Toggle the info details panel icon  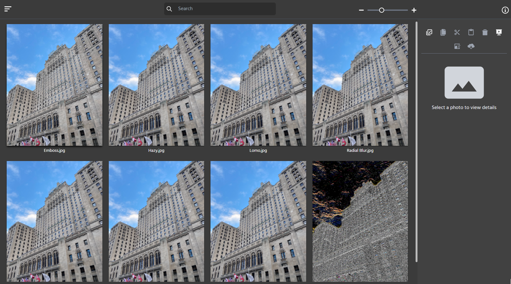505,10
